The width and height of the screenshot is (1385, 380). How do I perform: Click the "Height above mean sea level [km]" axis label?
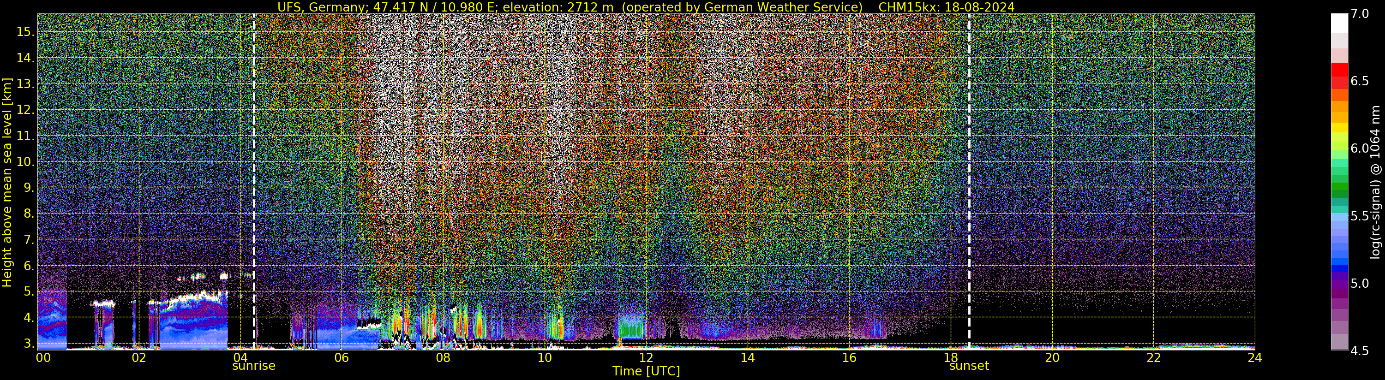(x=7, y=182)
